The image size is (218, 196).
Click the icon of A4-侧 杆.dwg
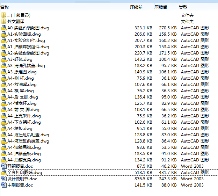pyautogui.click(x=4, y=78)
